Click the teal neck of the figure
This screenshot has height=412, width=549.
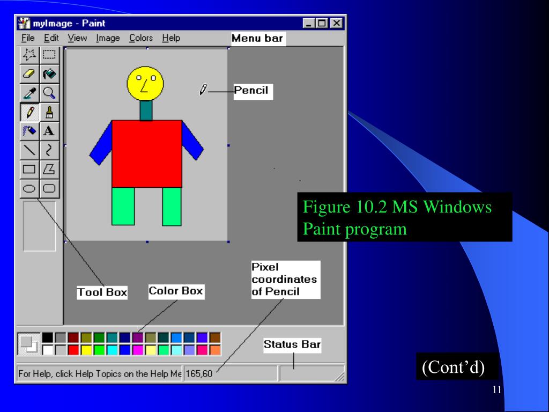click(146, 111)
